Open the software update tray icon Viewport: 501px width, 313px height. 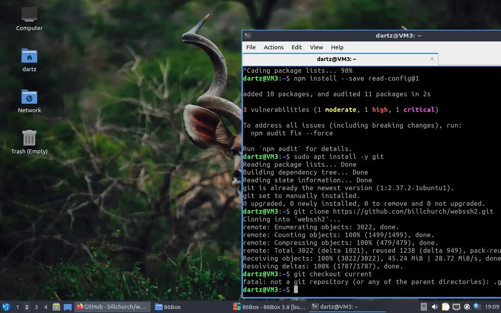click(x=467, y=307)
